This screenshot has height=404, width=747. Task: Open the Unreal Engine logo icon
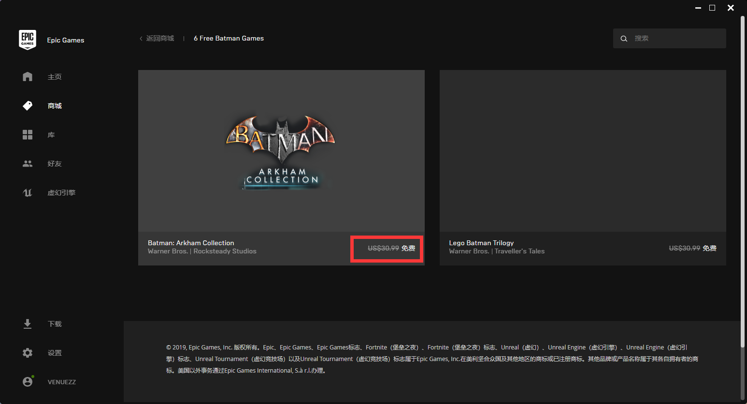(28, 193)
